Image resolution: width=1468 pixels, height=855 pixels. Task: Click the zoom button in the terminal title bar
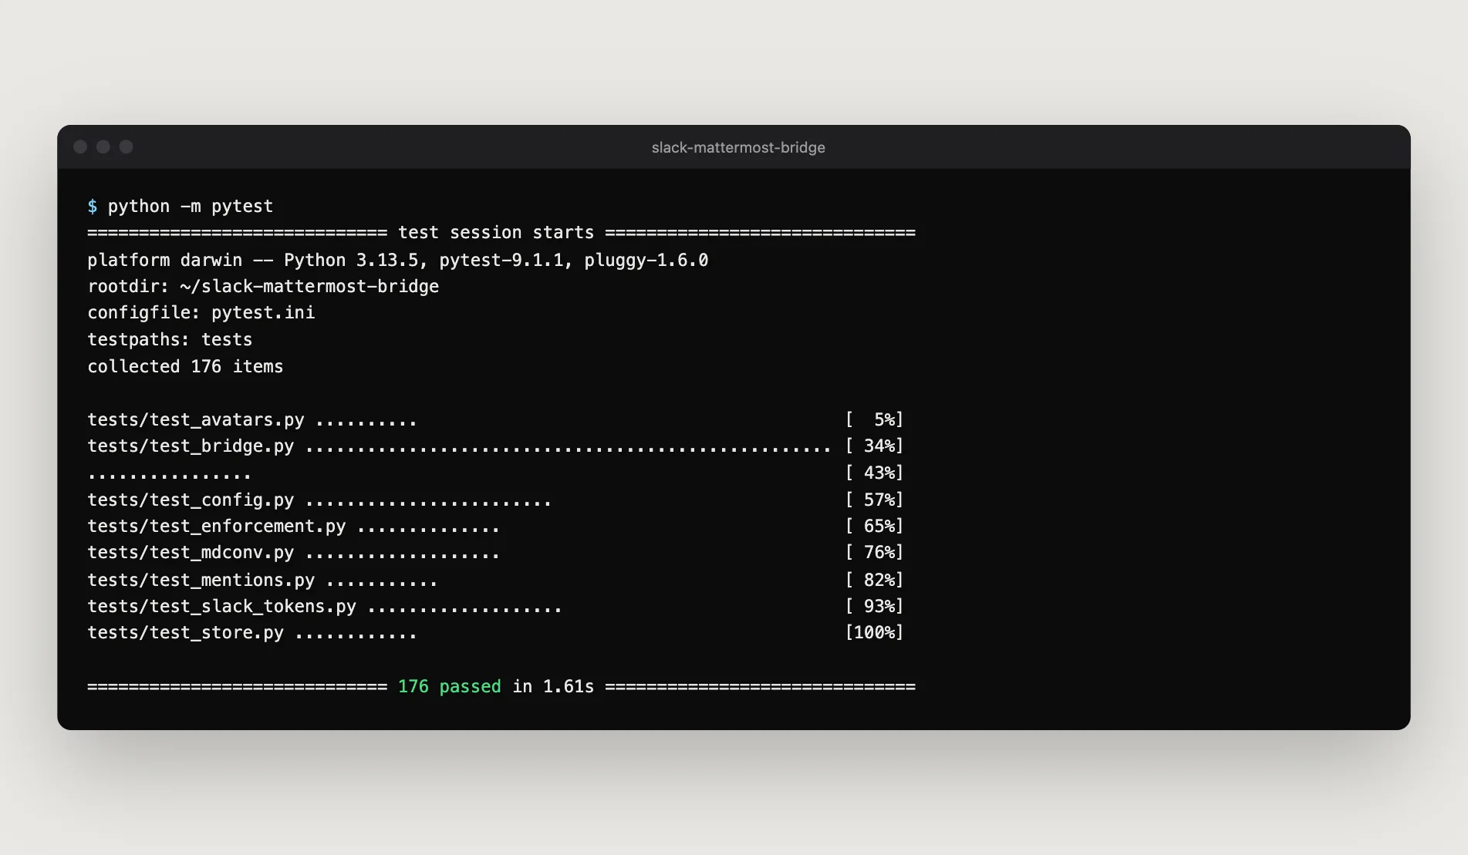coord(127,146)
